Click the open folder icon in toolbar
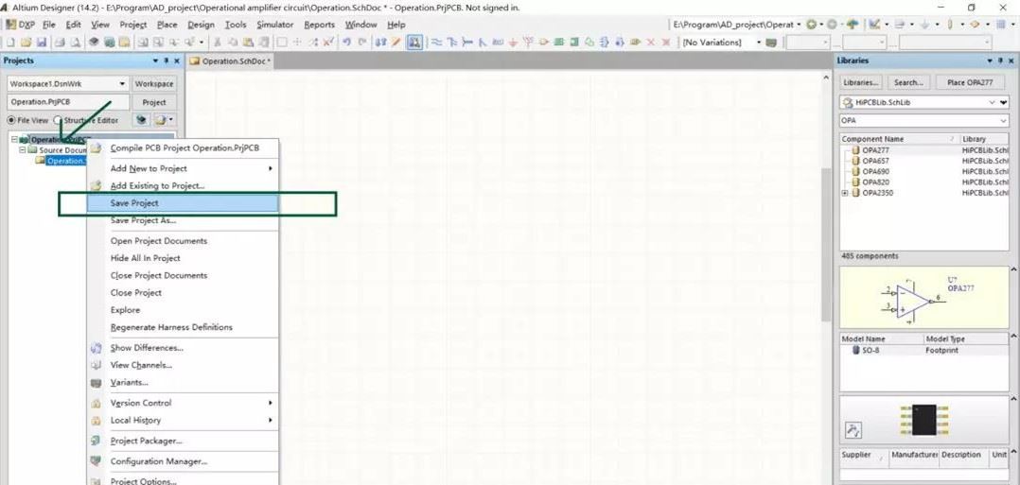The image size is (1020, 485). [26, 43]
